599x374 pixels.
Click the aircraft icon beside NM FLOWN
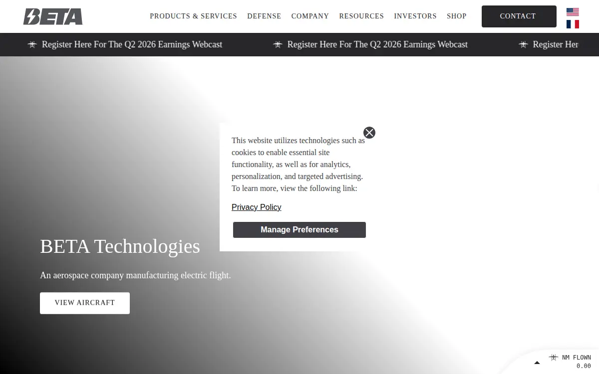pyautogui.click(x=553, y=358)
